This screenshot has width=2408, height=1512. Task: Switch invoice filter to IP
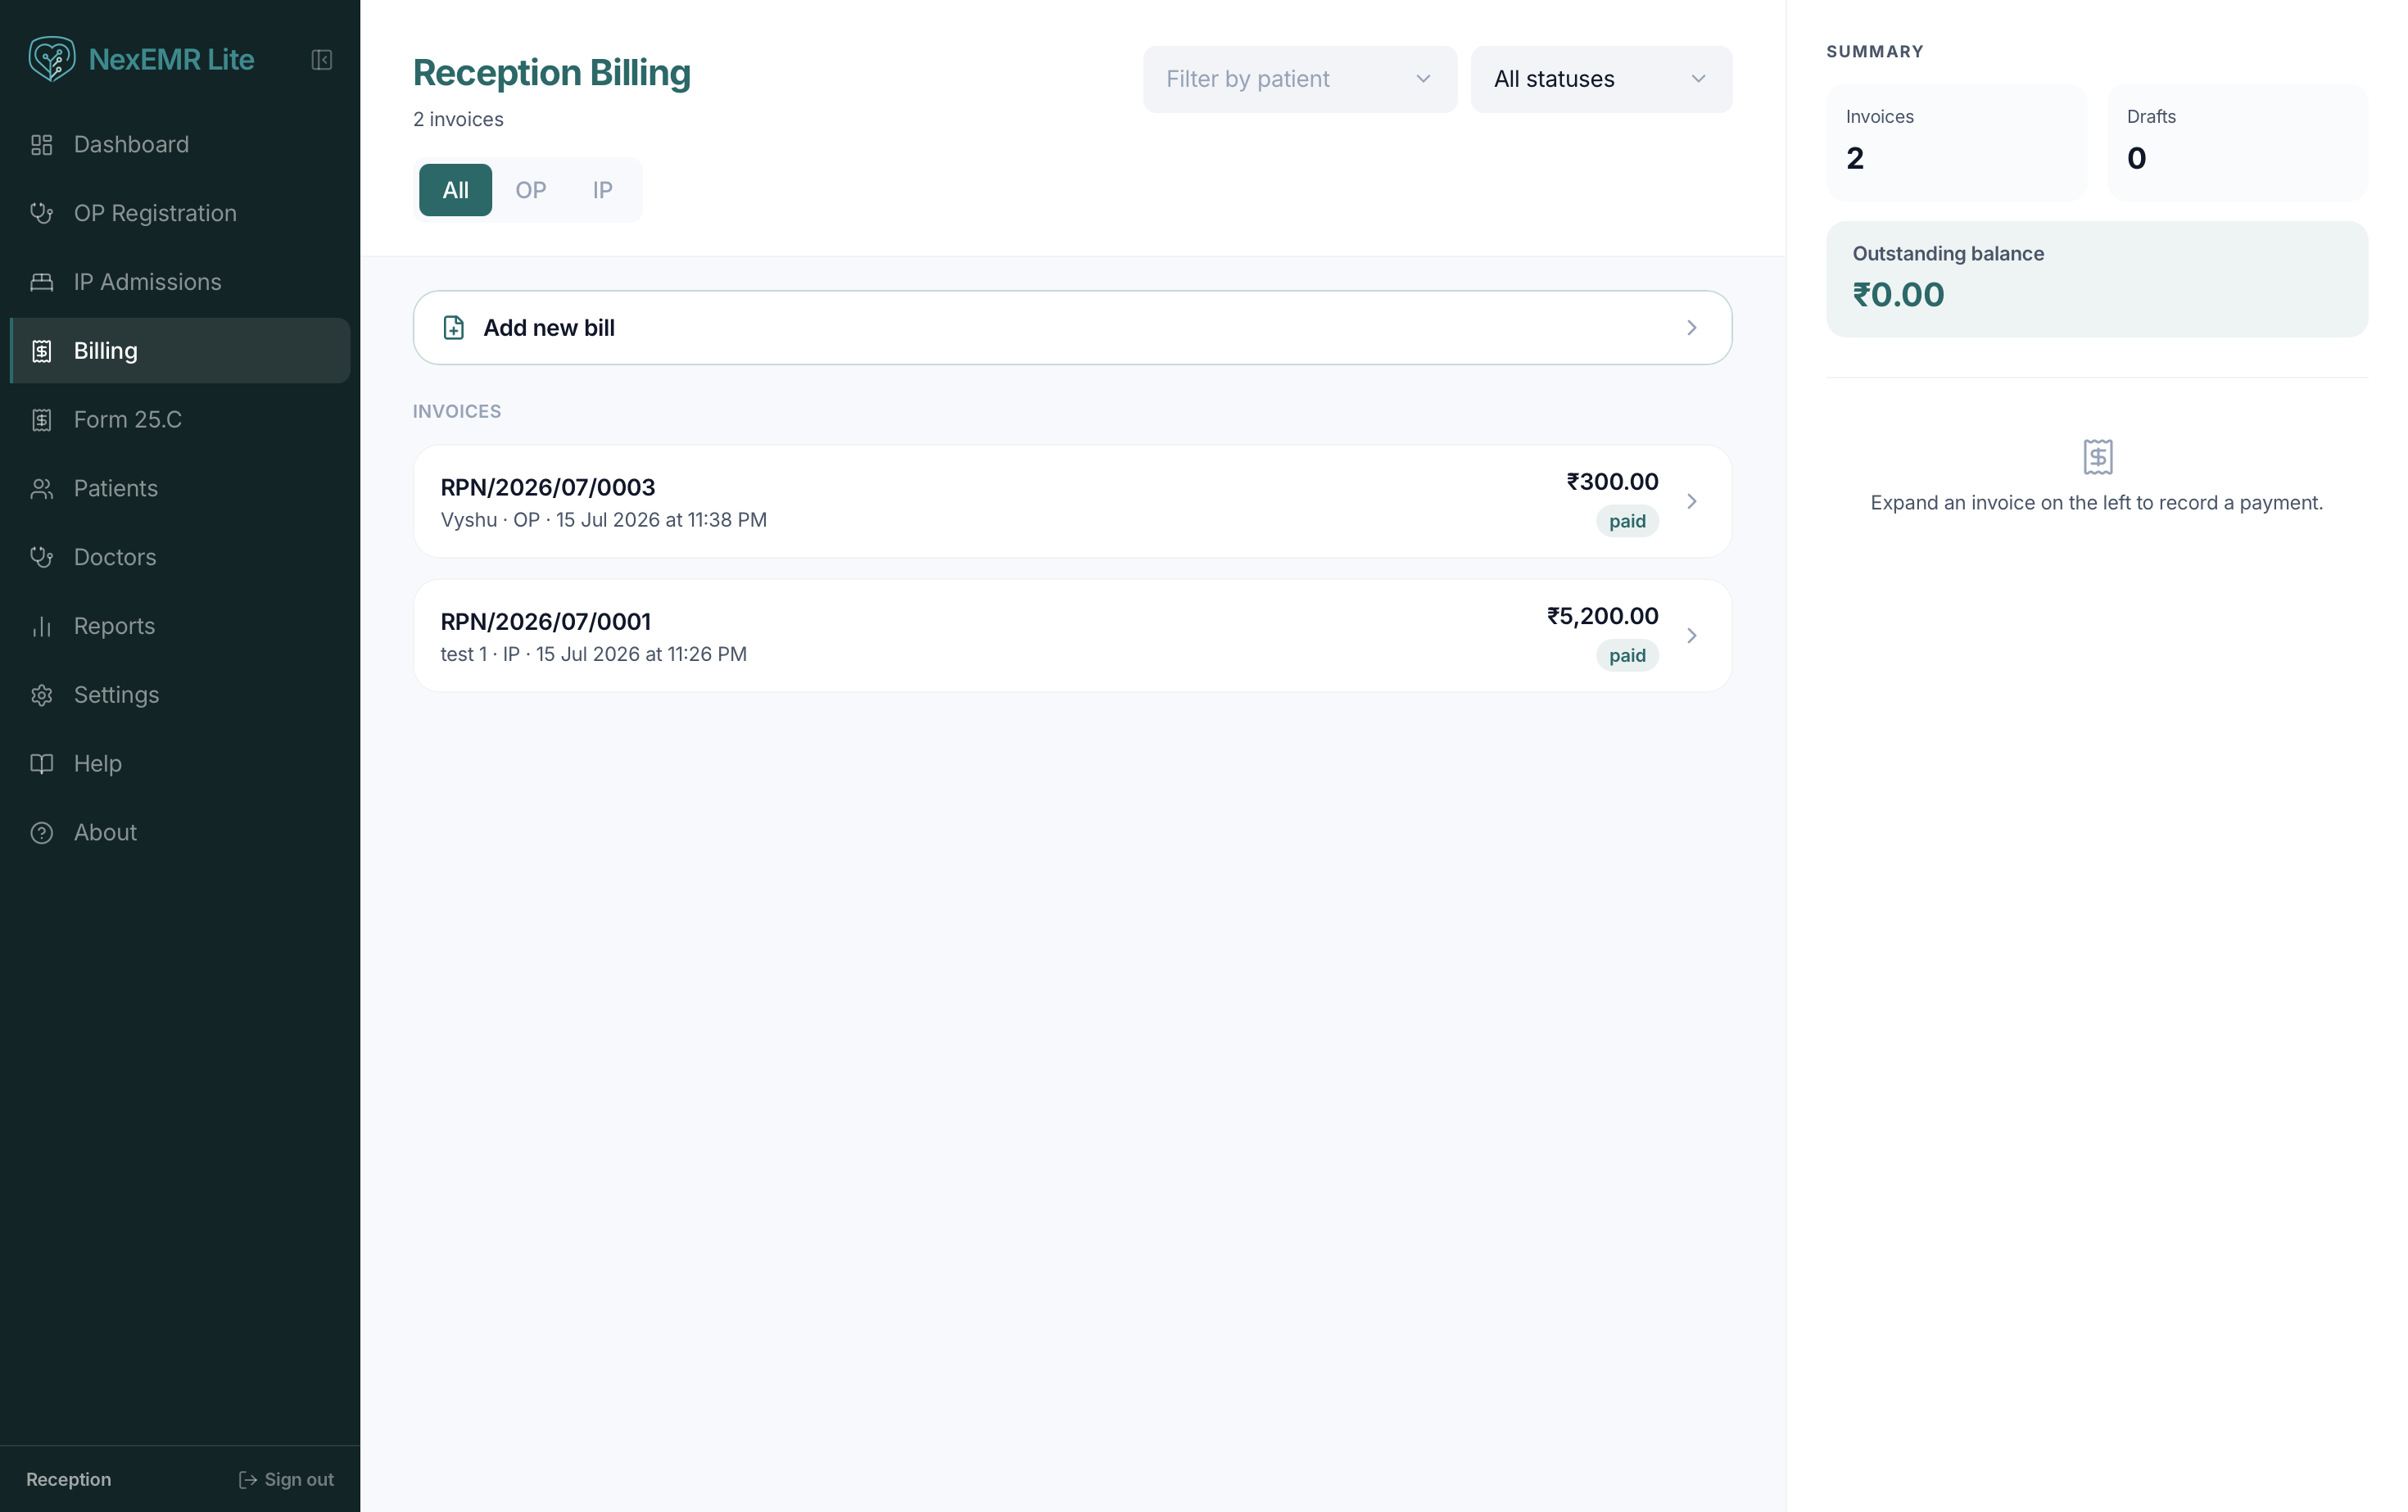click(x=602, y=190)
